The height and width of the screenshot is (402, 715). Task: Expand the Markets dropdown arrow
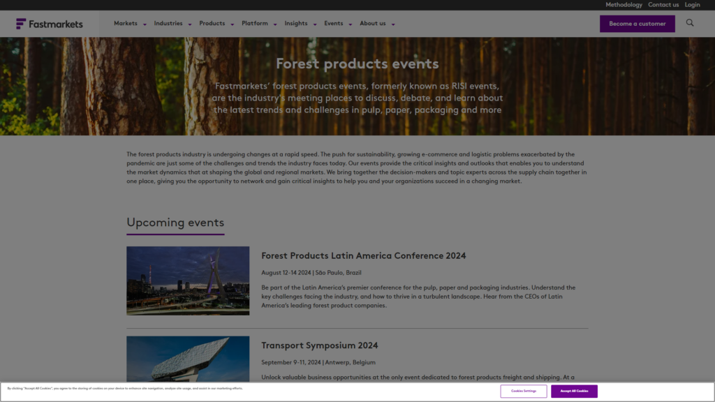pos(145,24)
